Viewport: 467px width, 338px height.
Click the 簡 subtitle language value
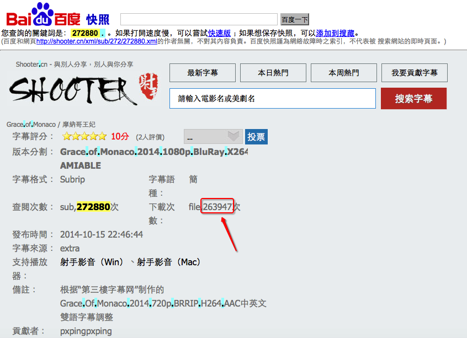[x=193, y=179]
